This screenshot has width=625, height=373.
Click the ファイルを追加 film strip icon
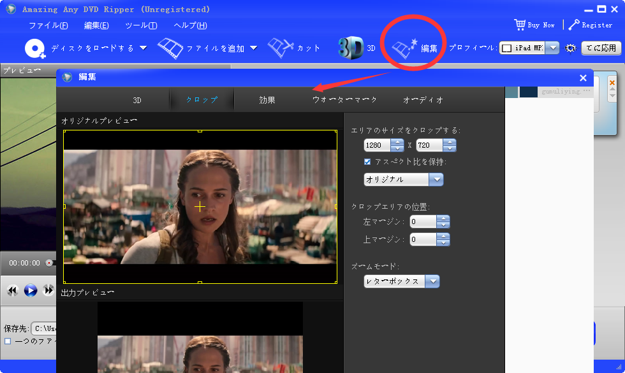[170, 48]
